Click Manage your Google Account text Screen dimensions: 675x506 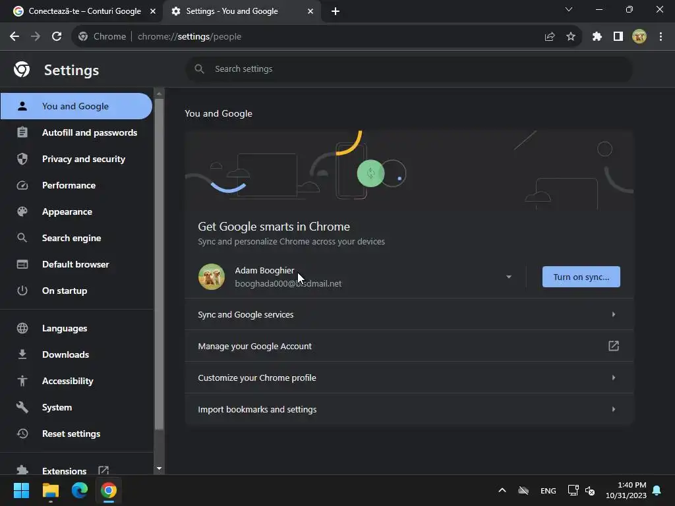click(x=254, y=347)
